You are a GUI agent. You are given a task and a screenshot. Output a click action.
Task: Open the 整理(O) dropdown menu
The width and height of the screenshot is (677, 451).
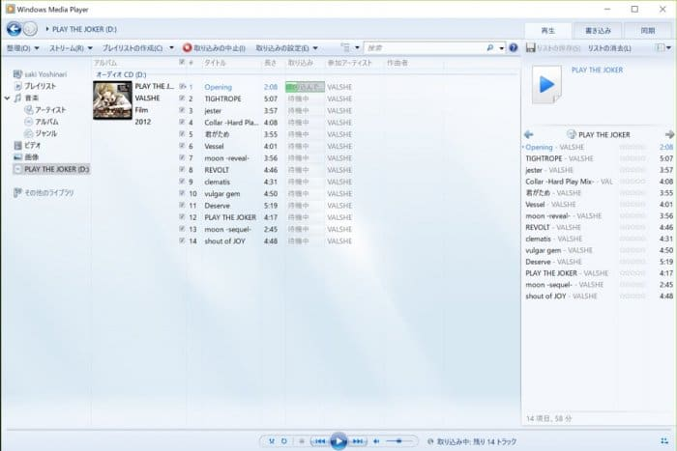(x=23, y=48)
